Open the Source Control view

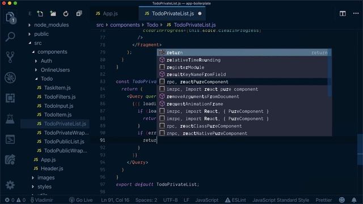coord(10,57)
